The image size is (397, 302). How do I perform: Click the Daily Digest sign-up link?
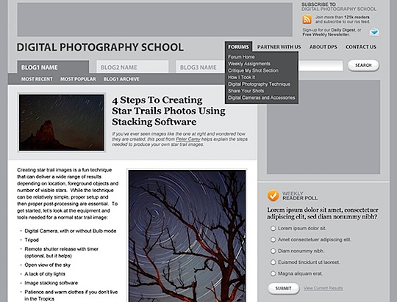(343, 30)
